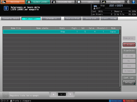Open the RICHIAMA HDD tab
Image resolution: width=137 pixels, height=102 pixels.
(x=63, y=2)
